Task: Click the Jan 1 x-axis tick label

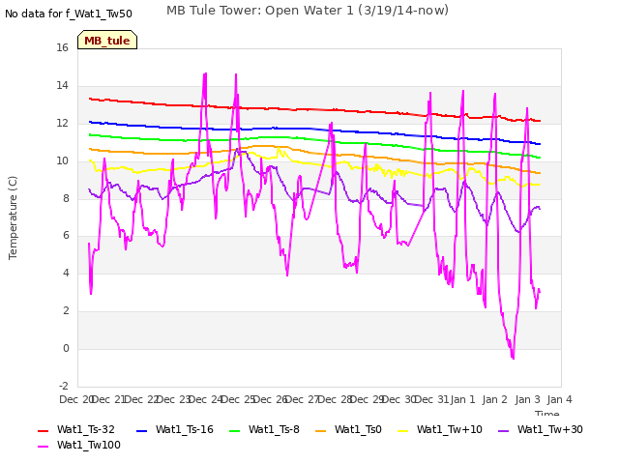Action: point(462,399)
